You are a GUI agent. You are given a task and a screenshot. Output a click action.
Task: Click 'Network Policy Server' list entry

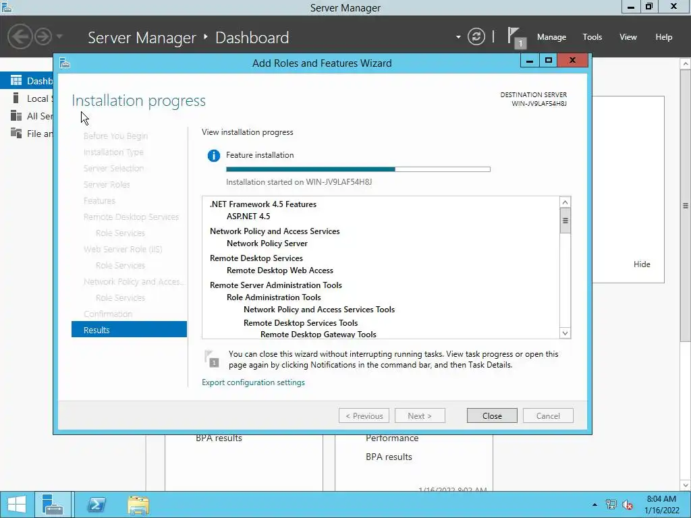click(x=267, y=243)
